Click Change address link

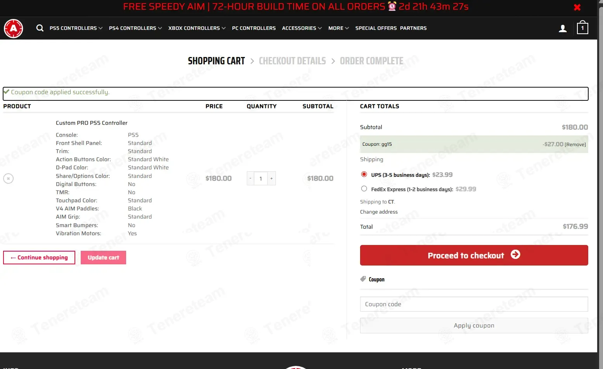(379, 212)
